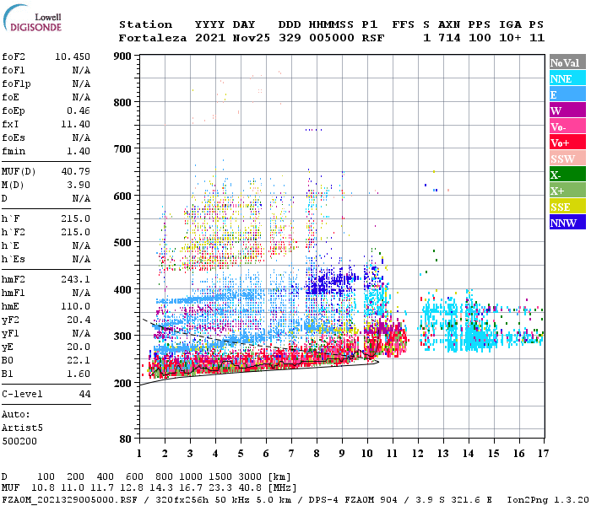Image resolution: width=591 pixels, height=506 pixels.
Task: Select the E blue legend swatch
Action: [567, 94]
